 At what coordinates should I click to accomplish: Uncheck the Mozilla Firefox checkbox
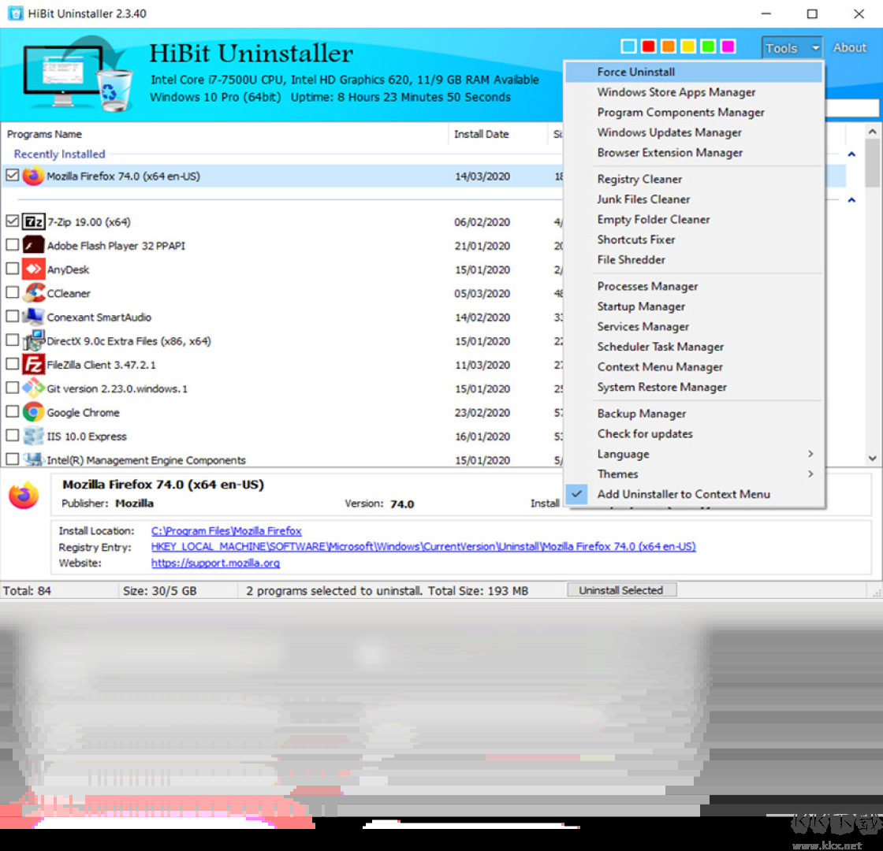(x=12, y=176)
